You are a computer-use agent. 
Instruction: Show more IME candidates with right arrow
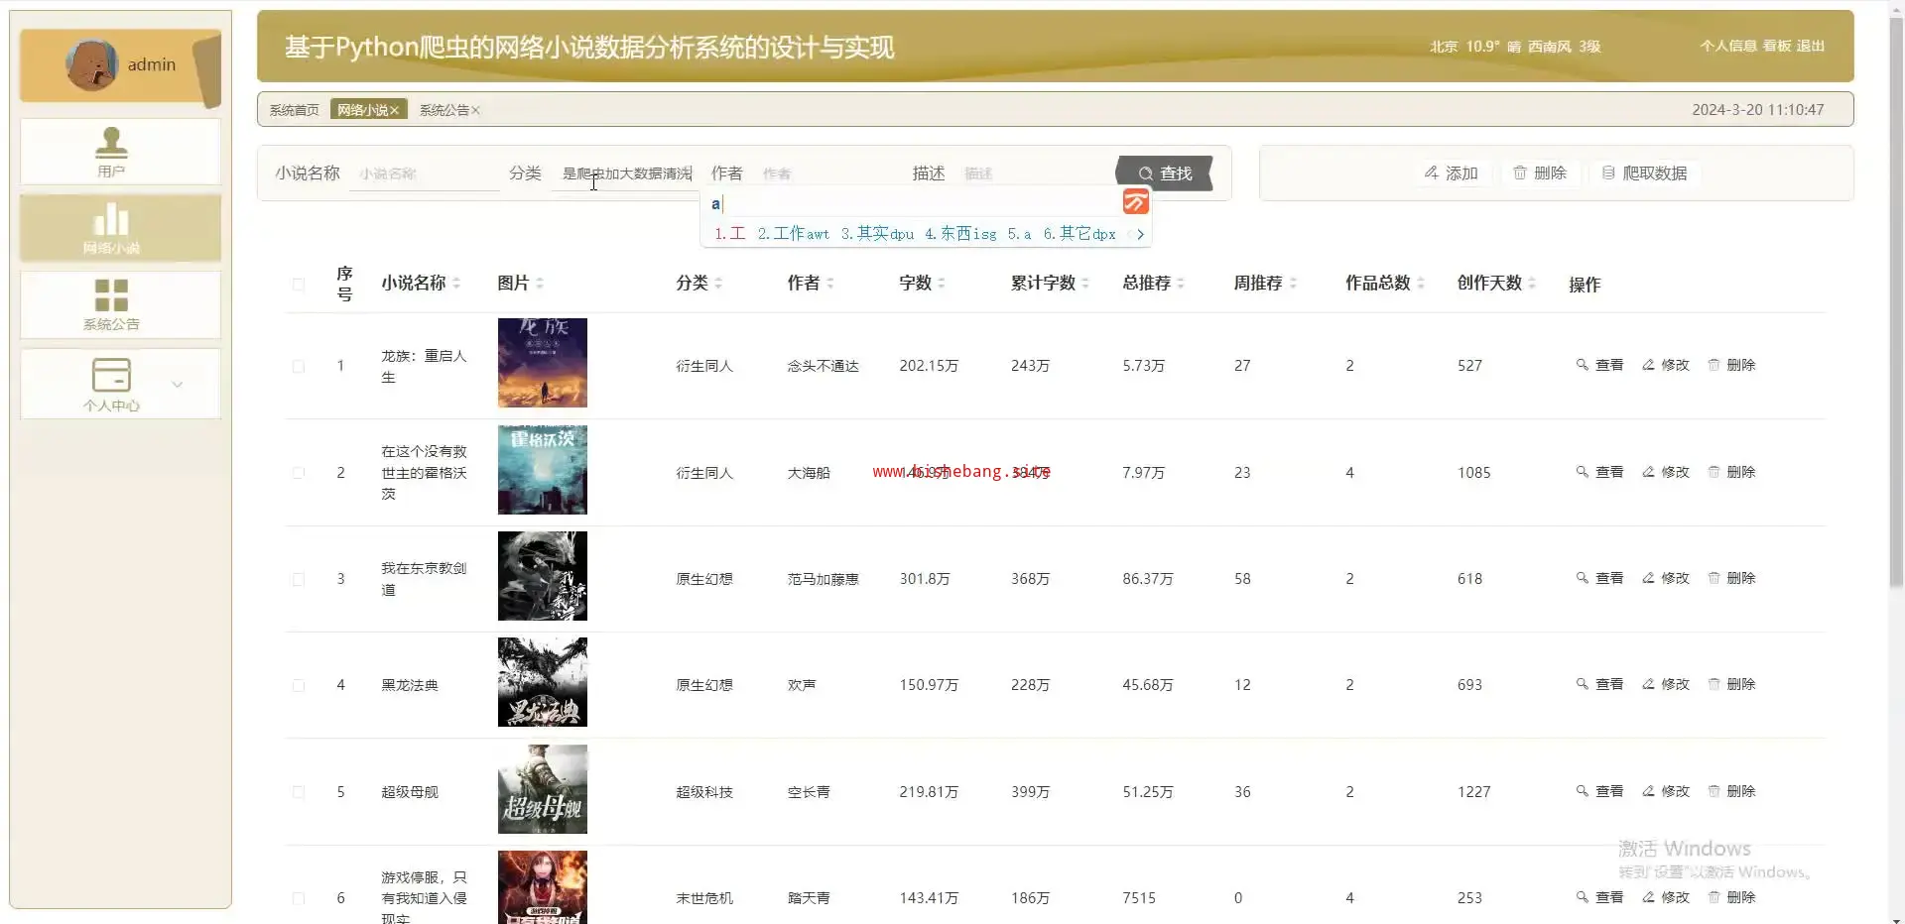1140,234
